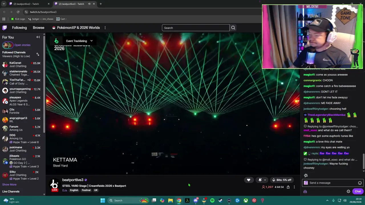Select the English tag

point(74,190)
